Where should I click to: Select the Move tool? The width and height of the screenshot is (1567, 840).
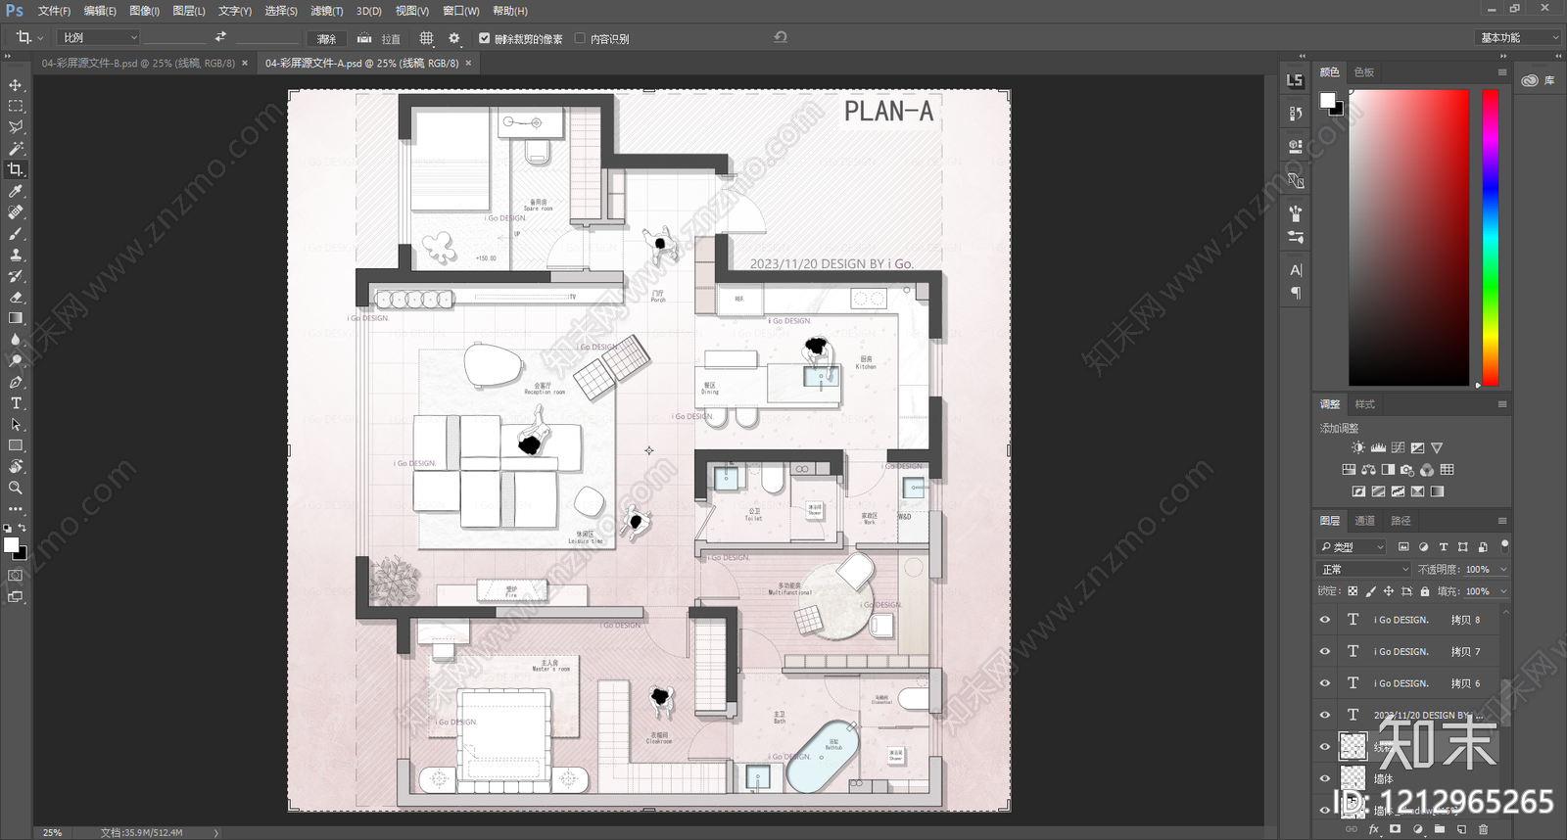point(16,85)
